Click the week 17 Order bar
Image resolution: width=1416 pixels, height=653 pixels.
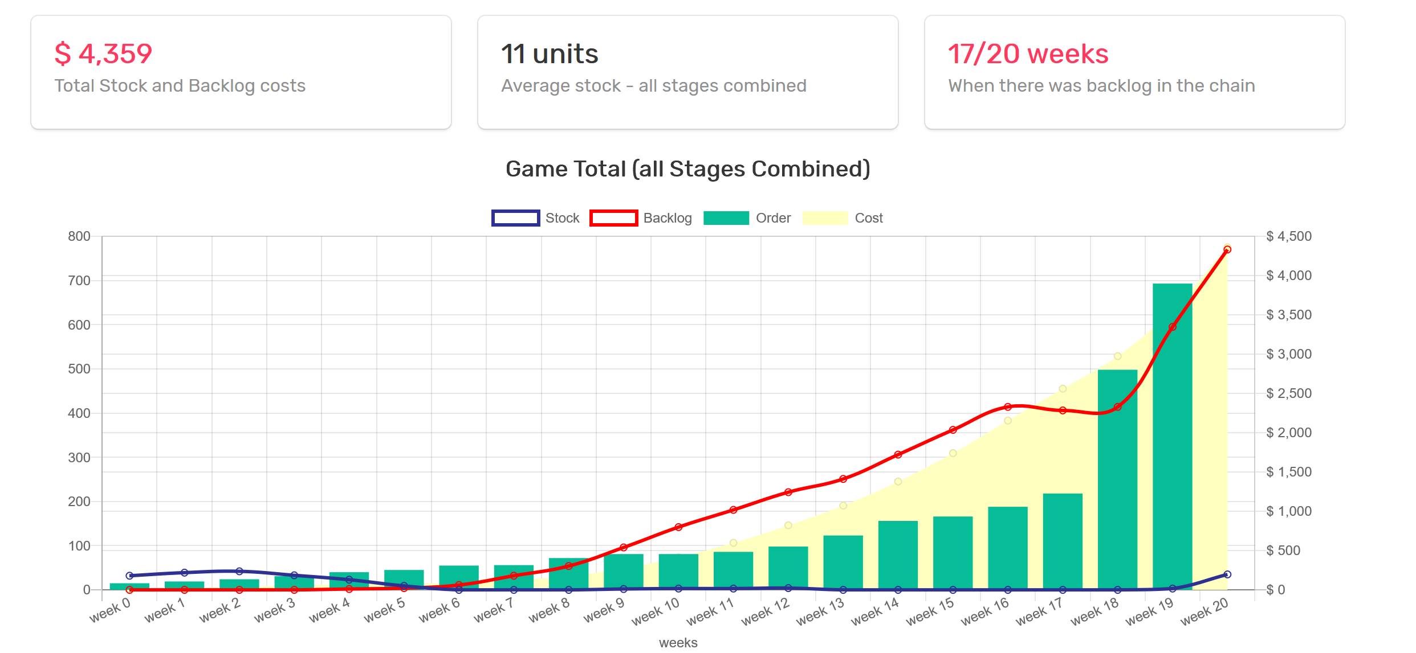pos(1063,541)
